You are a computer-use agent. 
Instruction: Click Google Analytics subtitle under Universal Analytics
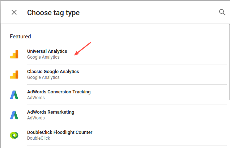click(x=43, y=57)
